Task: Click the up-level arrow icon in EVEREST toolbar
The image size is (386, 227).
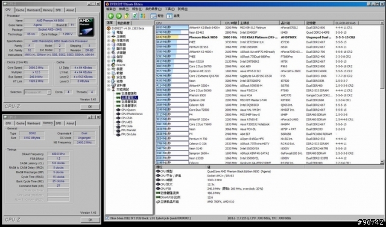Action: (x=127, y=16)
